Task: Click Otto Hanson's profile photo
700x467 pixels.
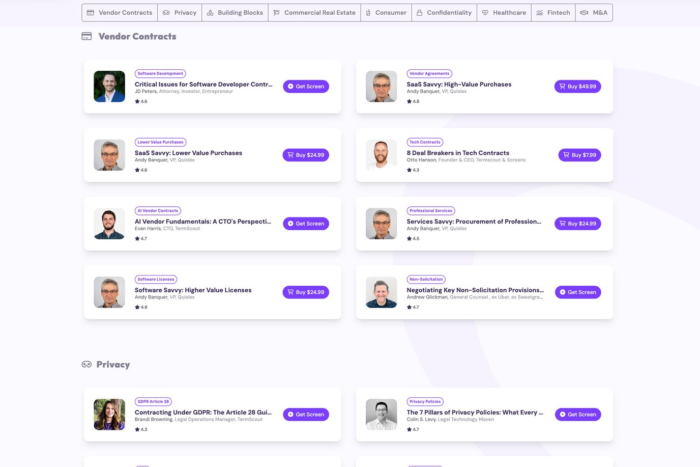Action: [381, 155]
